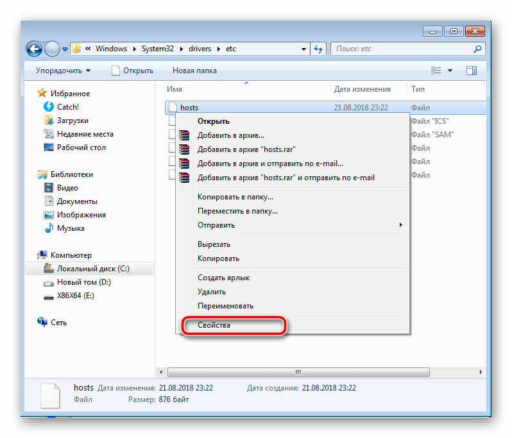Viewport: 512px width, 438px height.
Task: Select Локальный диск (C:)
Action: coord(89,269)
